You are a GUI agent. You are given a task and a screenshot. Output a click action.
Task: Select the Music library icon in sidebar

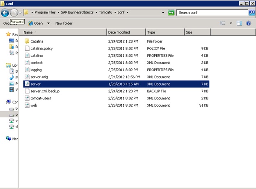point(11,77)
